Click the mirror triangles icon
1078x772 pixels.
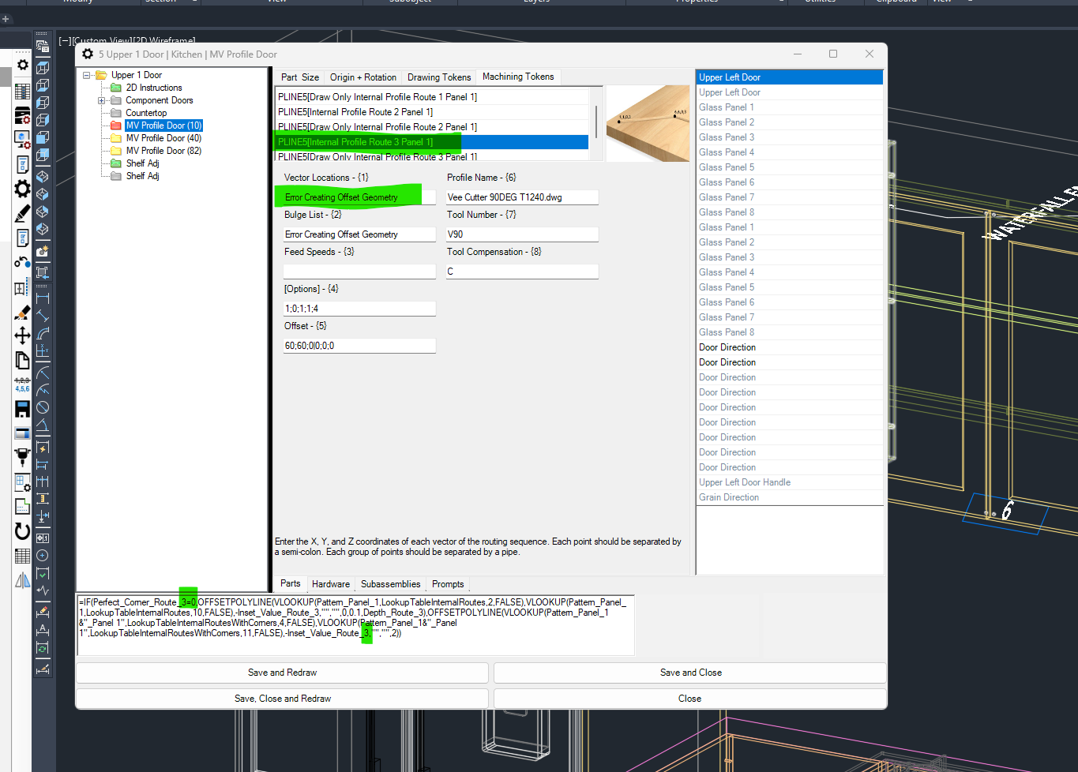22,581
